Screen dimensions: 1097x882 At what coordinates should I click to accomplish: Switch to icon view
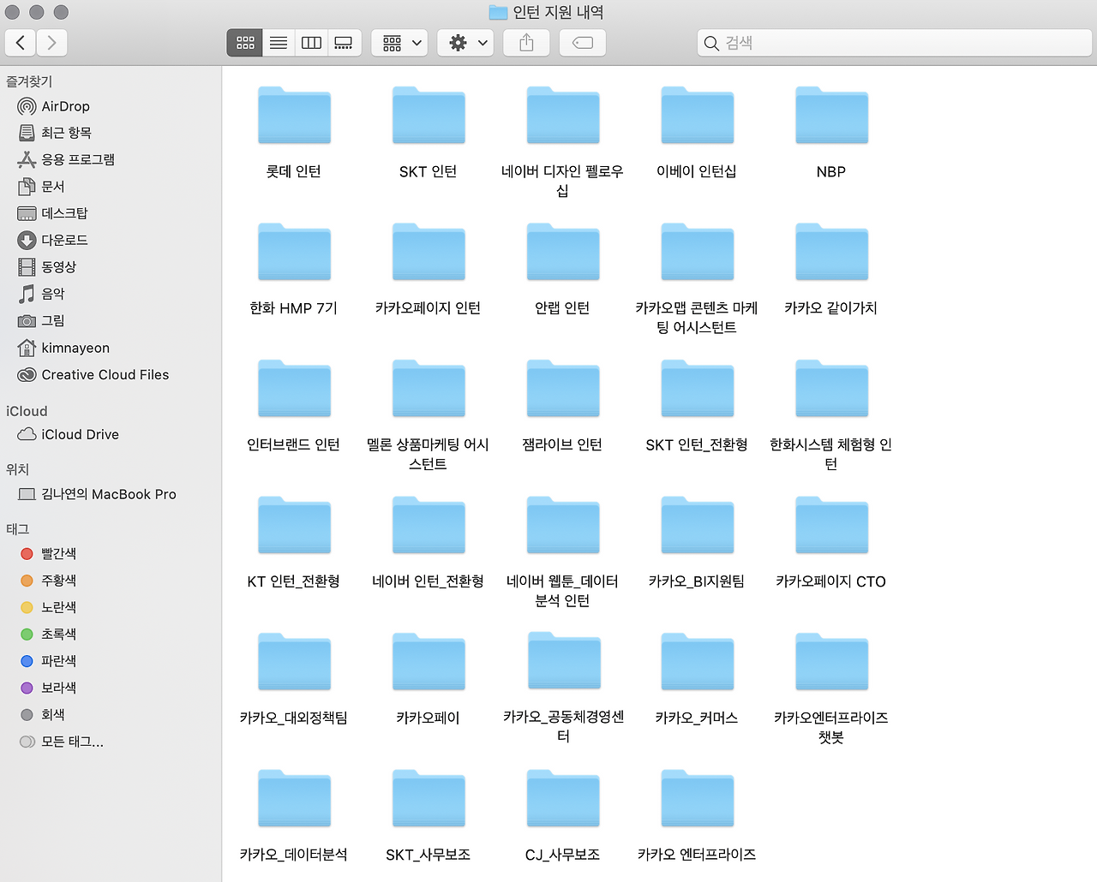click(245, 43)
